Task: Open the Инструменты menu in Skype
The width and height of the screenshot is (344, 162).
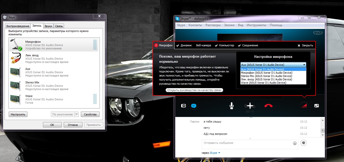Action: pyautogui.click(x=256, y=25)
